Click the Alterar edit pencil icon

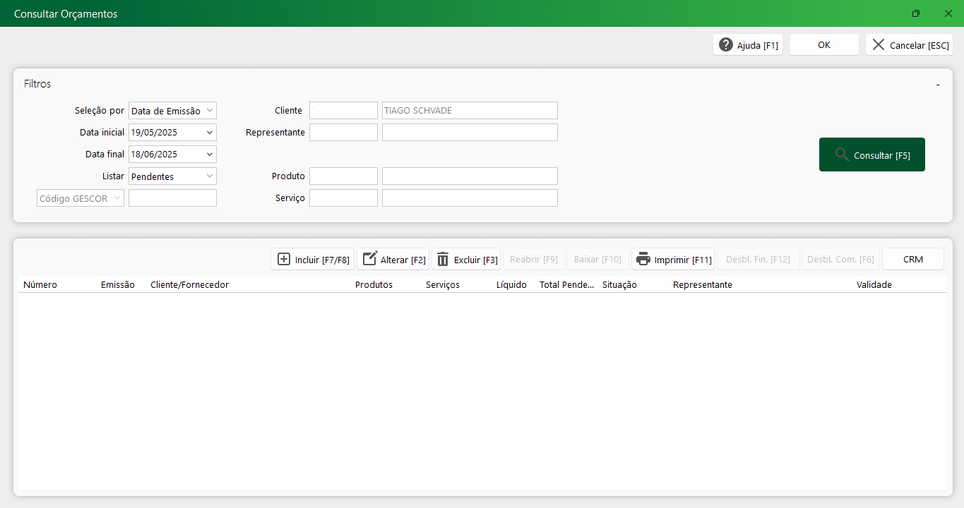[370, 260]
